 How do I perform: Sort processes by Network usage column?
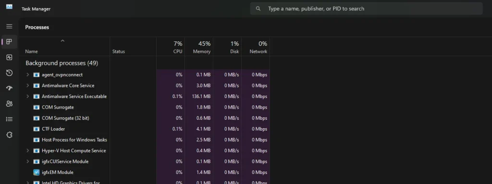tap(256, 47)
